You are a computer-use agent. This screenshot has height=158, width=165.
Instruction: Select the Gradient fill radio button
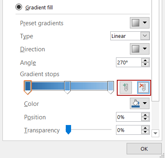click(x=19, y=7)
